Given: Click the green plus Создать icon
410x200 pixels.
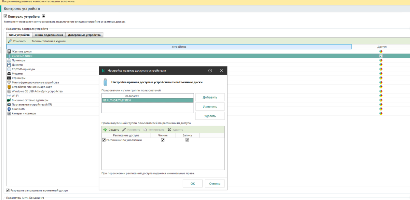Looking at the screenshot, I should tap(105, 130).
